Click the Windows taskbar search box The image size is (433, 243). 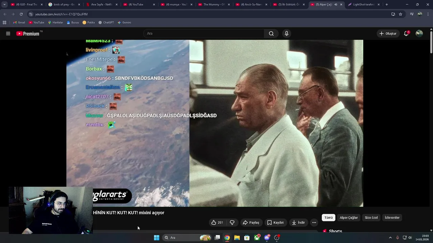pyautogui.click(x=187, y=238)
